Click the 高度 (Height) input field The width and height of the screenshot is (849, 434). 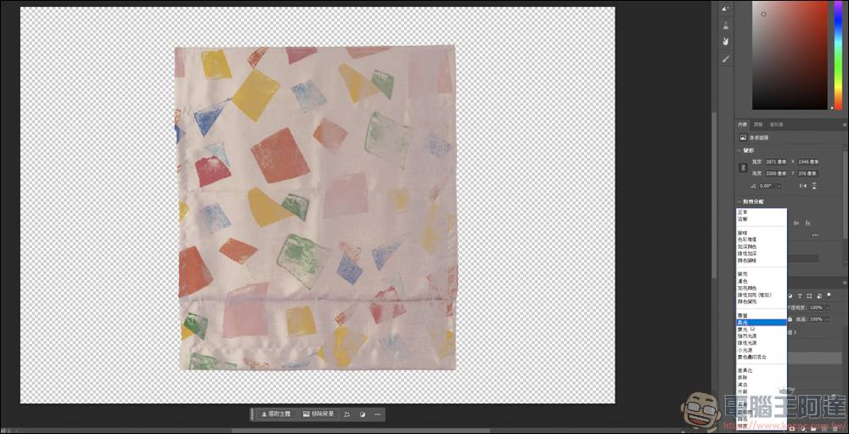776,173
